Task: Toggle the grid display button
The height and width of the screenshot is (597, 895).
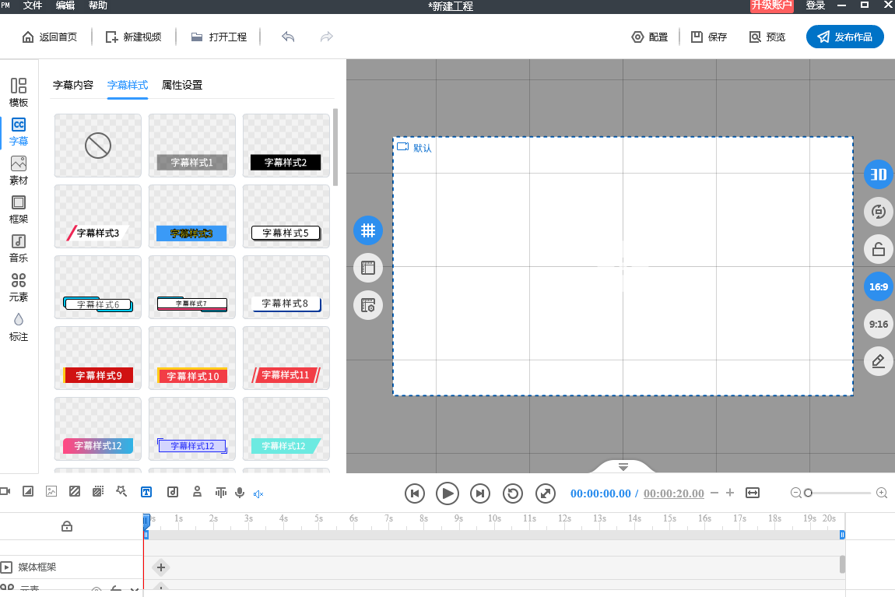Action: (x=367, y=230)
